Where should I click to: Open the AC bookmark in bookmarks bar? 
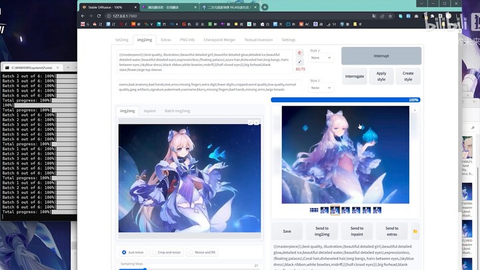[x=304, y=24]
